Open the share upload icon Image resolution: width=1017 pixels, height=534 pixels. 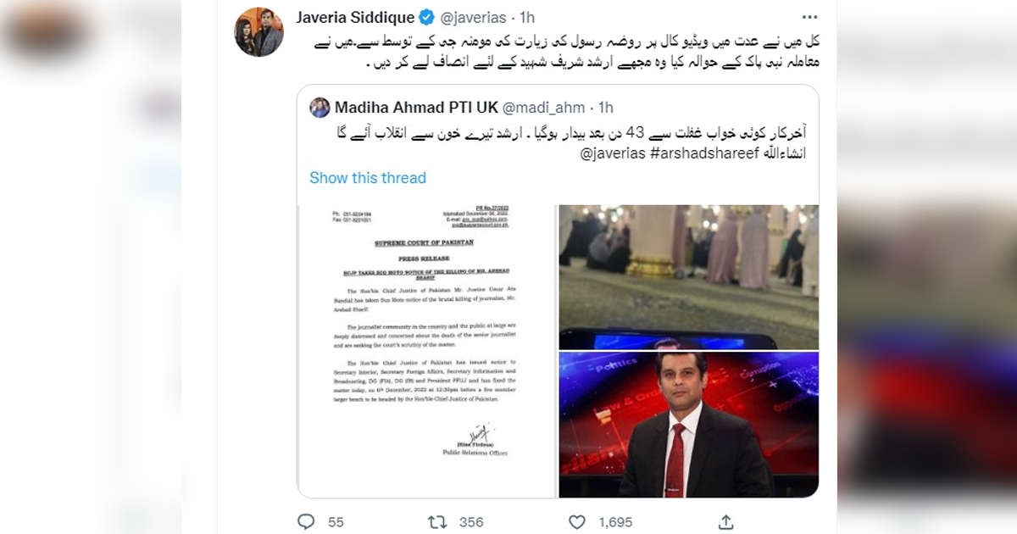coord(726,520)
